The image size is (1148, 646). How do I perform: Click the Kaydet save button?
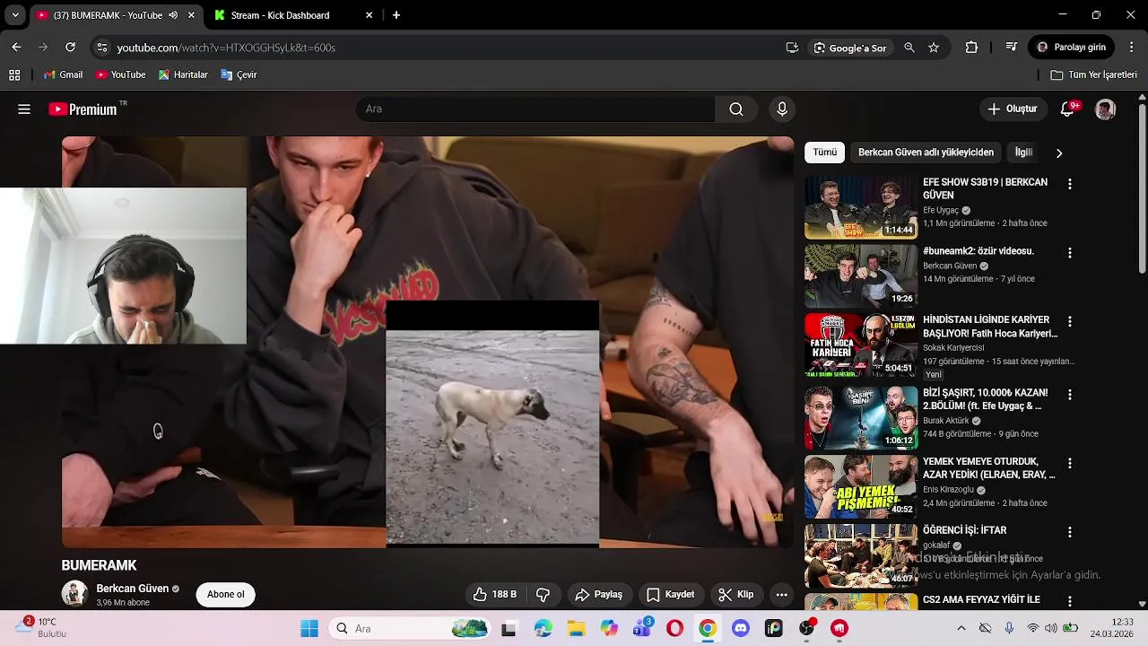tap(671, 594)
